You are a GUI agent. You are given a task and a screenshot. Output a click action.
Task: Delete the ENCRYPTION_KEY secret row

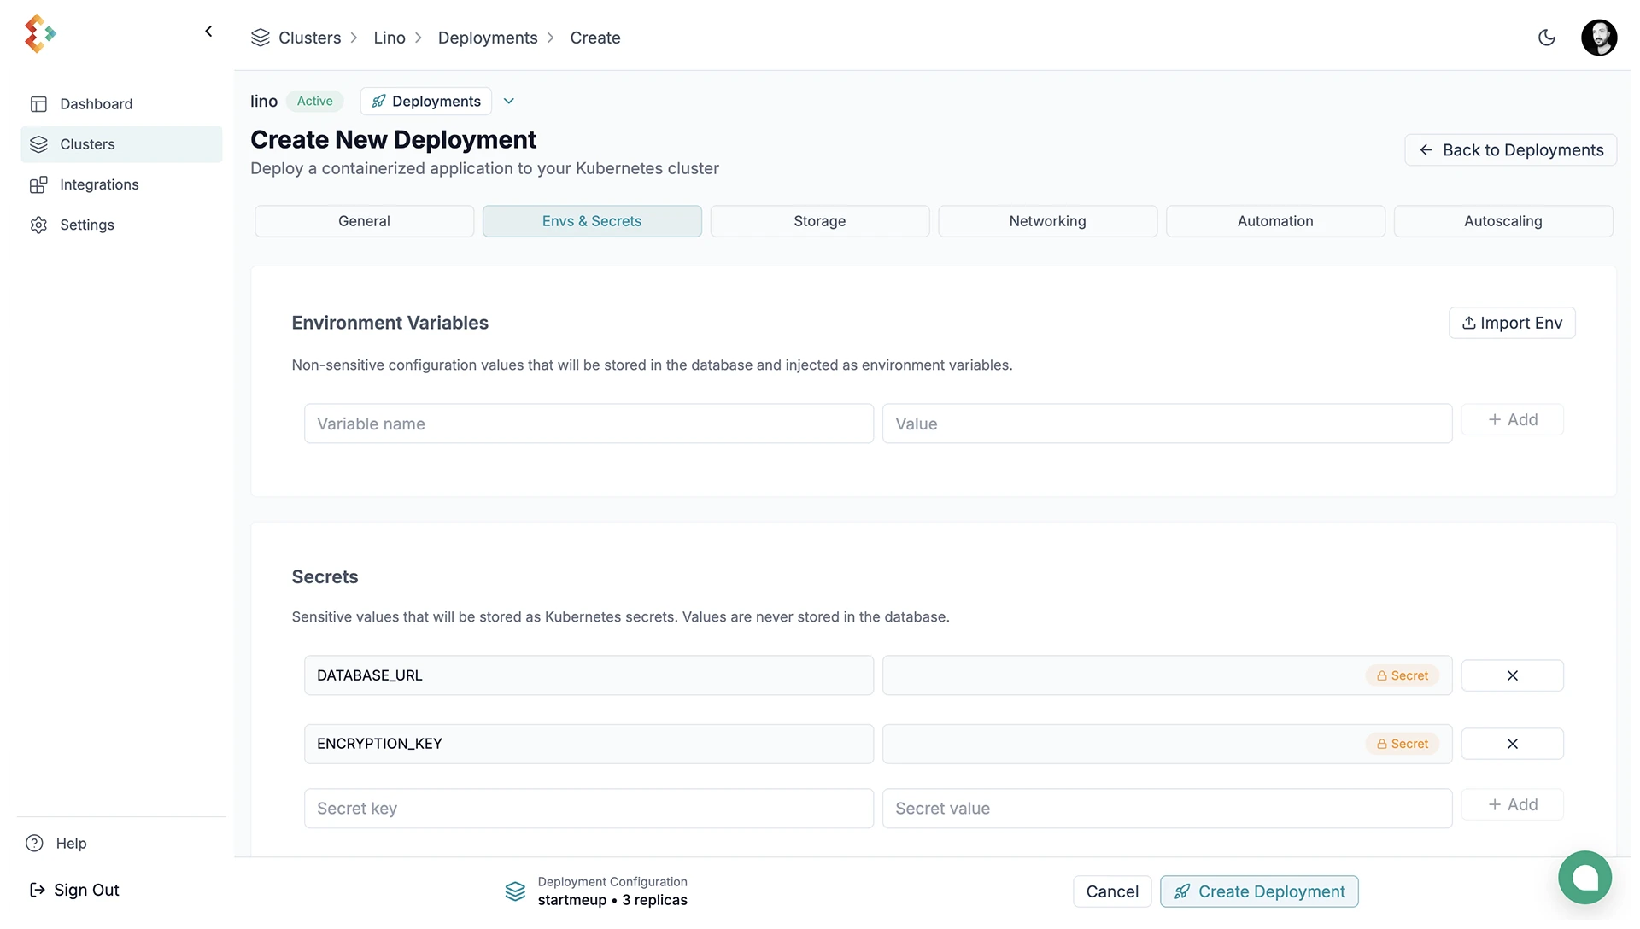point(1512,744)
